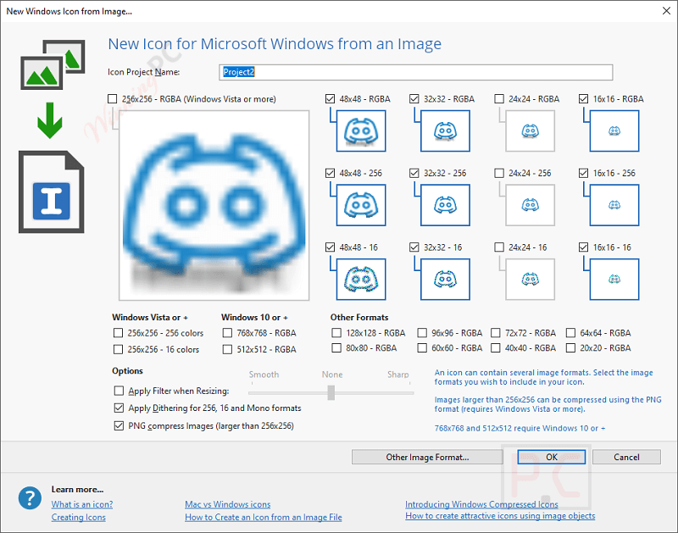This screenshot has width=678, height=533.
Task: Tick the 40x40 - RGBA checkbox
Action: click(496, 348)
